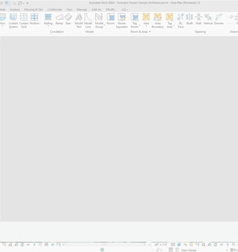This screenshot has width=238, height=252.
Task: Select the Shaft opening tool
Action: 189,19
